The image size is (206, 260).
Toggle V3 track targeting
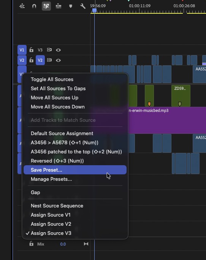click(40, 50)
